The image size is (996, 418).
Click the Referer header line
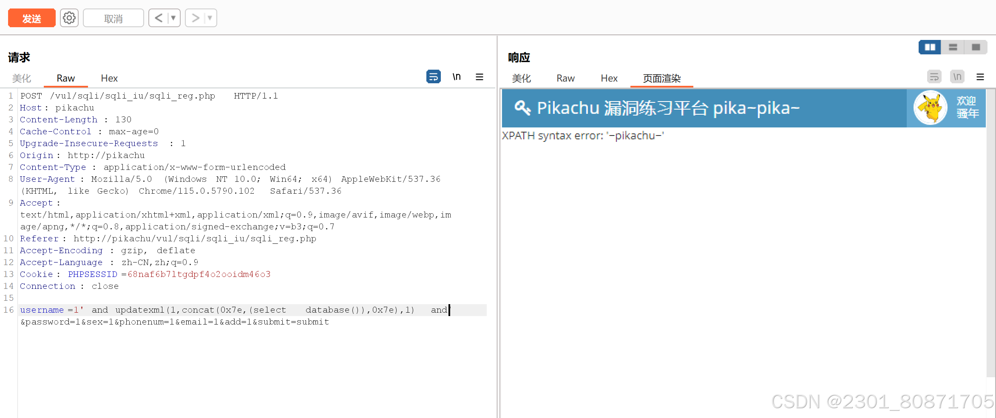point(168,239)
